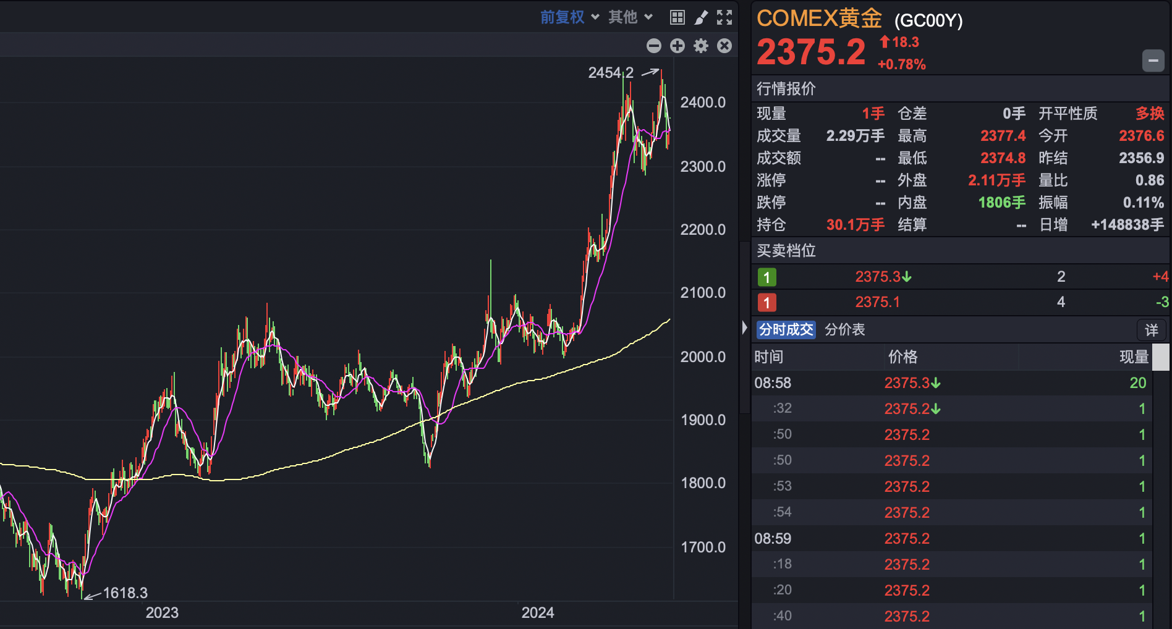Viewport: 1172px width, 629px height.
Task: Expand chart to fullscreen
Action: pyautogui.click(x=724, y=17)
